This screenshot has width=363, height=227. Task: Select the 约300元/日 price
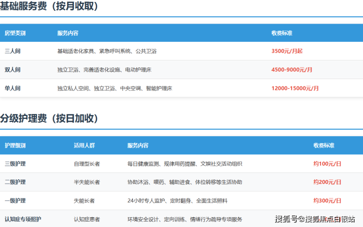click(x=327, y=201)
